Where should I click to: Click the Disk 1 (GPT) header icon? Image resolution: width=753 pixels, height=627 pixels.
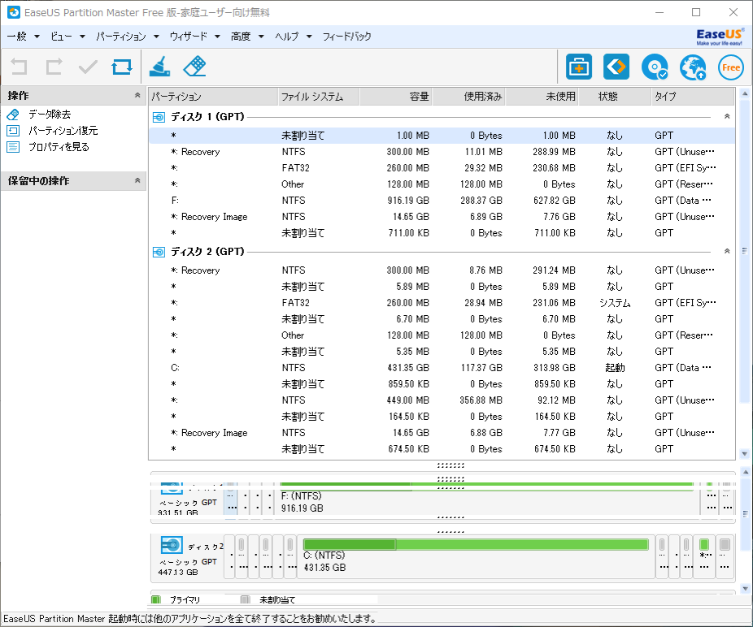pos(159,117)
